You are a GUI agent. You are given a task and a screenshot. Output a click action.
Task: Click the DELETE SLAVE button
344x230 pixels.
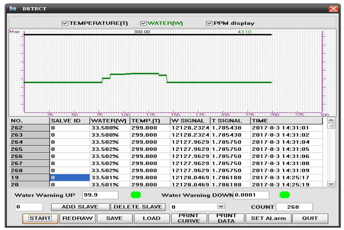[138, 206]
